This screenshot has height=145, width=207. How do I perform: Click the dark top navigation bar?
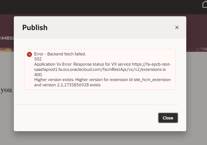(100, 7)
